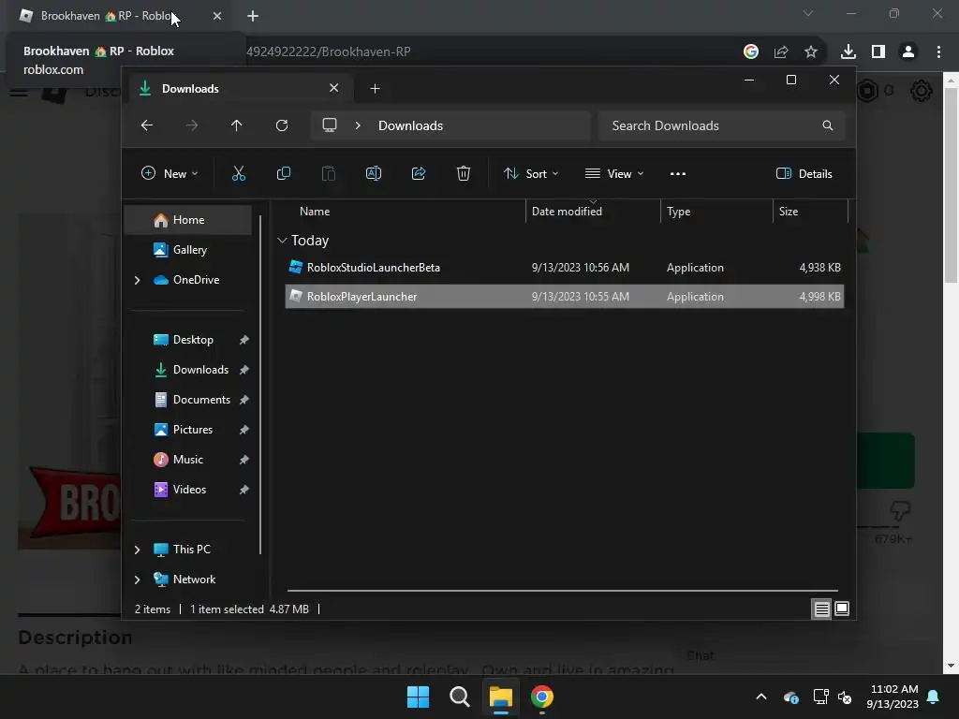Open the View dropdown menu

coord(614,173)
